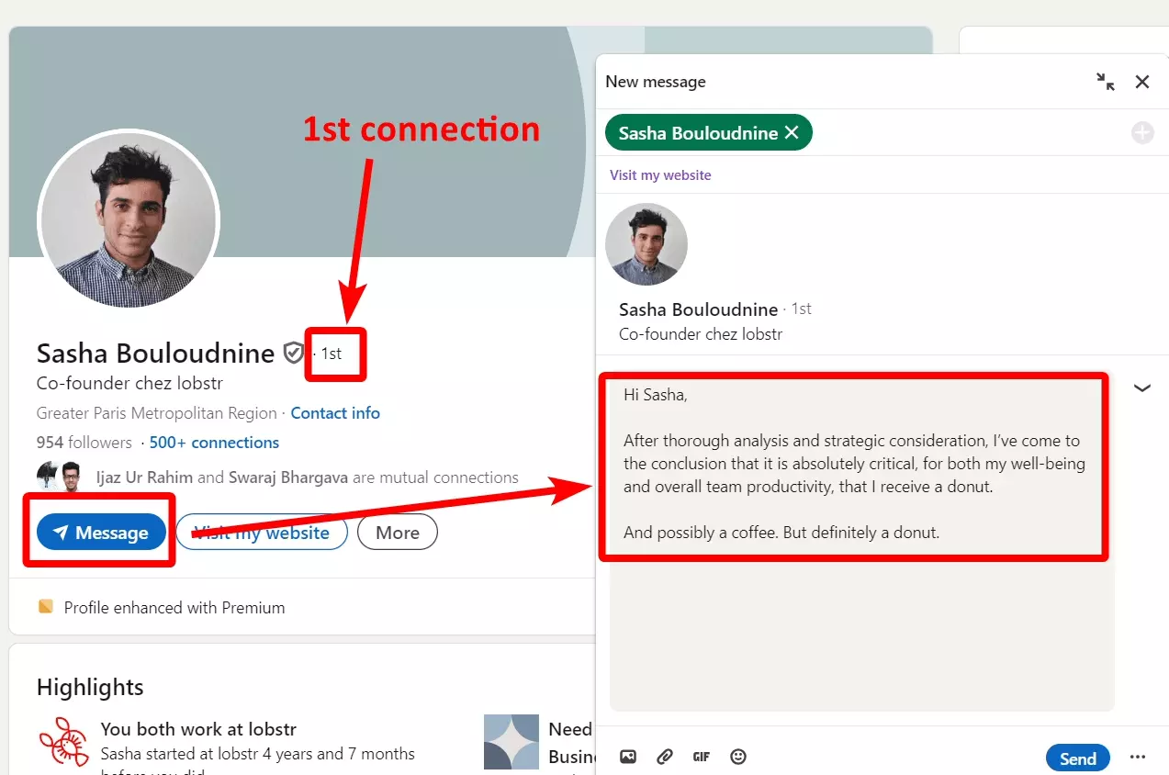
Task: Open Contact info for Sasha
Action: [x=335, y=412]
